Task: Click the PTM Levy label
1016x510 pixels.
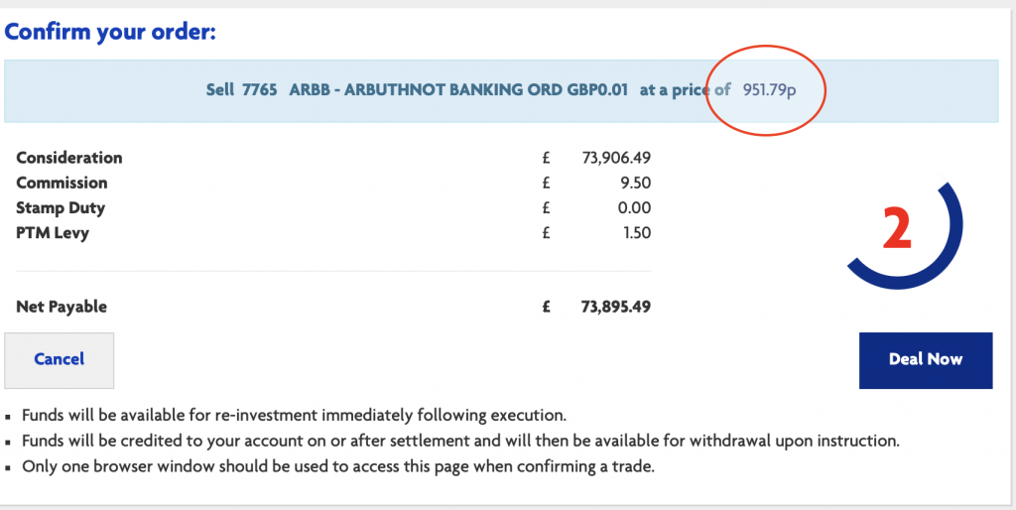Action: click(x=54, y=232)
